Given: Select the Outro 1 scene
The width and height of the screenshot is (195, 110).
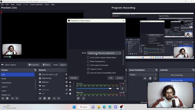Looking at the screenshot, I should [x=18, y=87].
